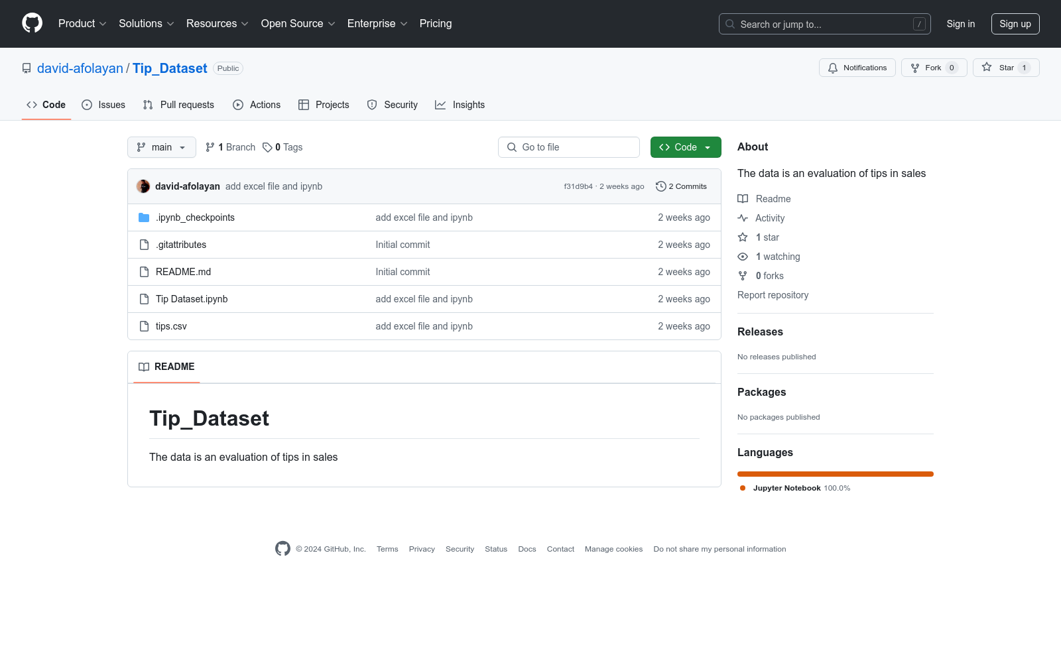
Task: Click the .ipynb_checkpoints folder icon
Action: (144, 217)
